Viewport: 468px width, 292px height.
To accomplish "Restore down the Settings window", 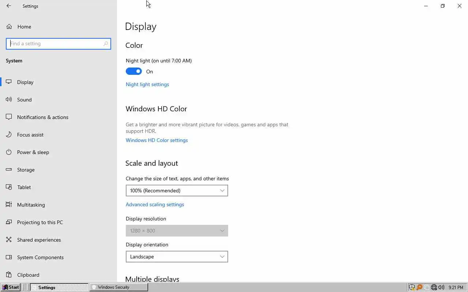I will (x=443, y=6).
